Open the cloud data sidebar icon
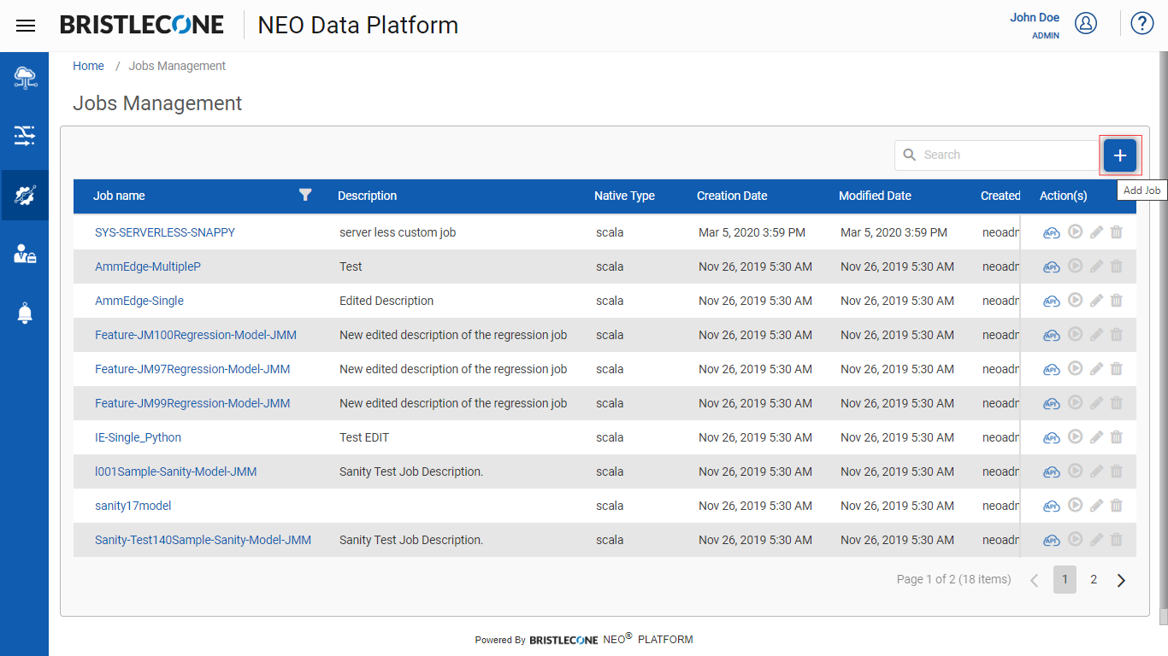Screen dimensions: 1168x656 coord(25,78)
